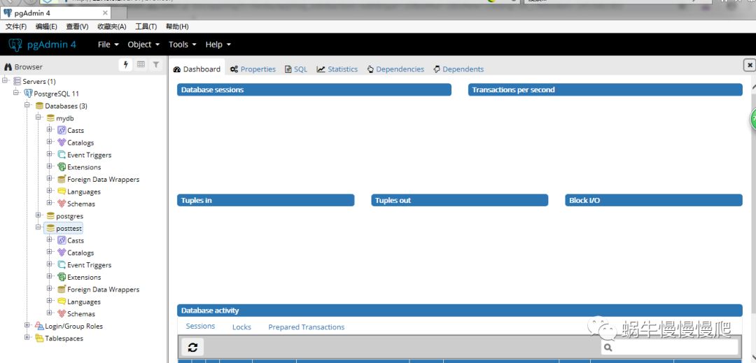
Task: Open browser 查看(V) menu
Action: 77,27
